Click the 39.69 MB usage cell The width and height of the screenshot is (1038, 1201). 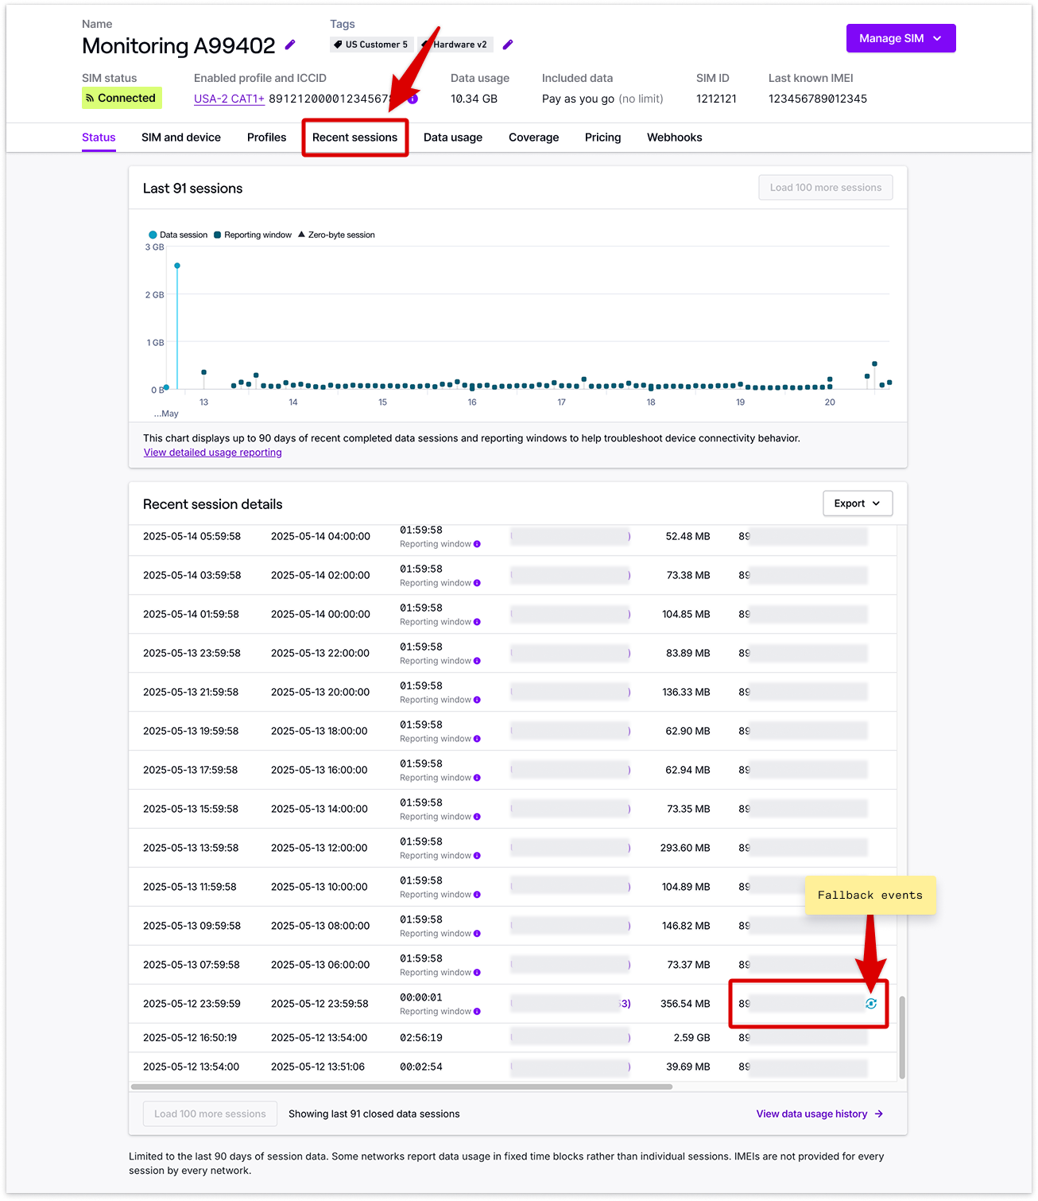click(688, 1067)
